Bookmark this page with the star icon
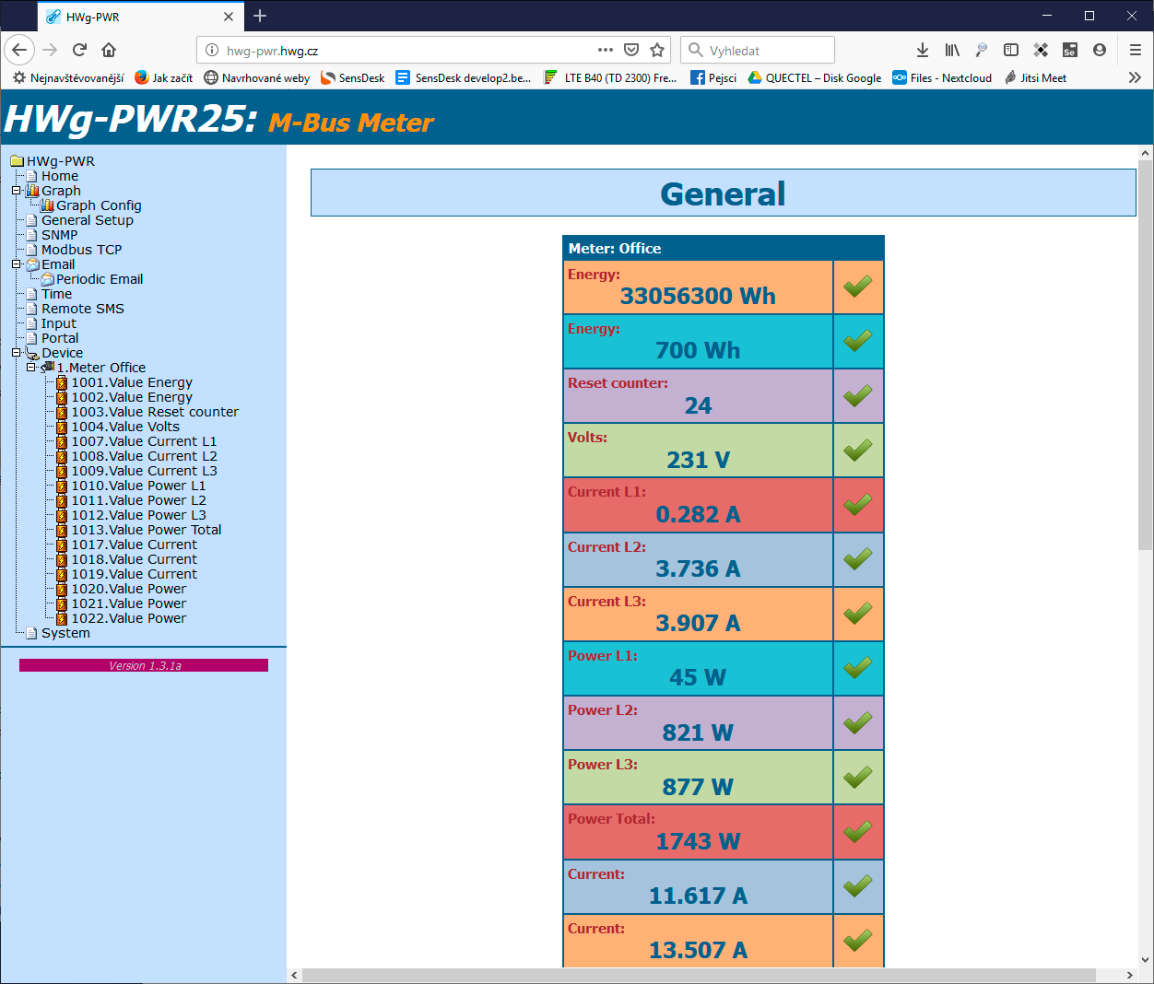The height and width of the screenshot is (984, 1154). point(657,50)
